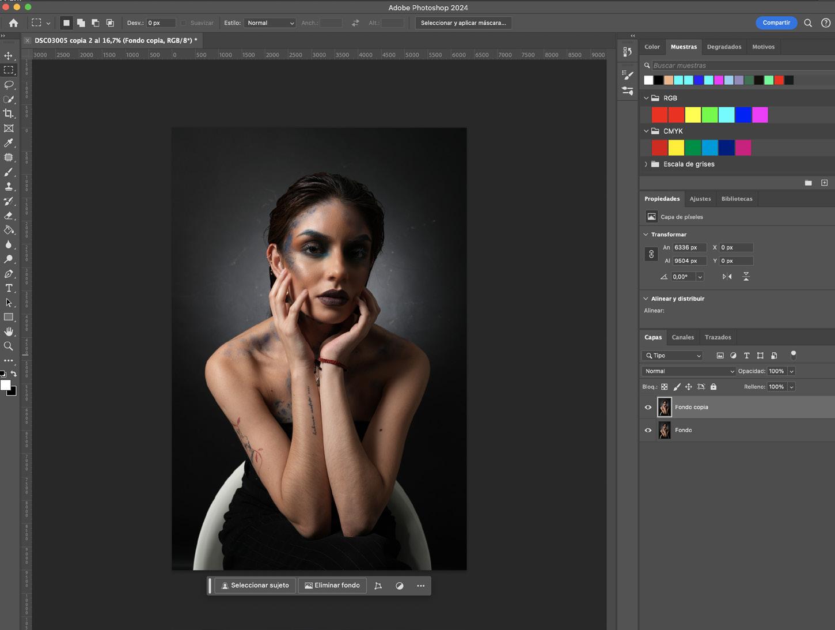Click the Compartir button
The width and height of the screenshot is (835, 630).
pyautogui.click(x=776, y=23)
